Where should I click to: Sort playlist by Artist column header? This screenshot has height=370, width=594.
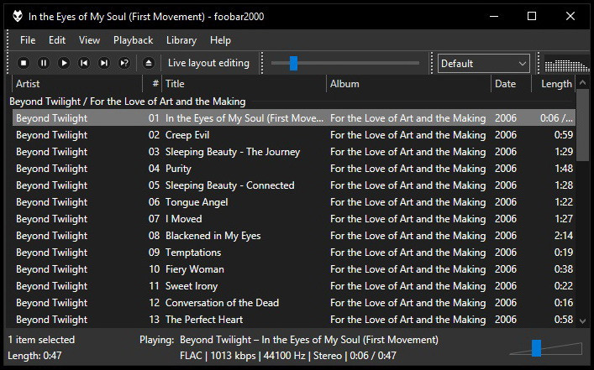pos(76,84)
